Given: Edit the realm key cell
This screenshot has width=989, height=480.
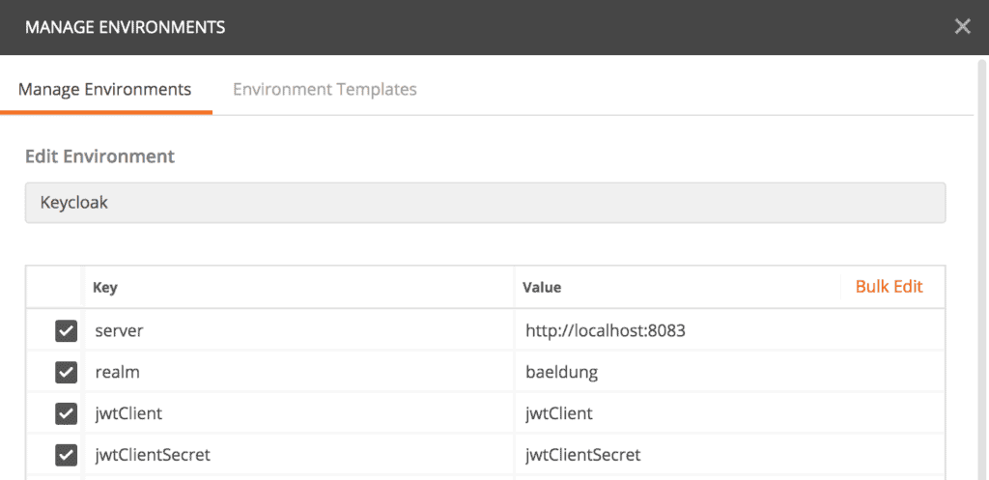Looking at the screenshot, I should click(x=299, y=372).
